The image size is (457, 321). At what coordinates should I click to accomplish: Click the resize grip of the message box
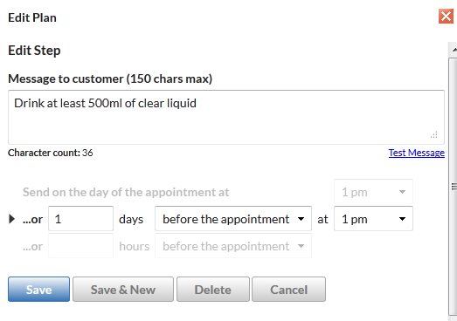433,134
